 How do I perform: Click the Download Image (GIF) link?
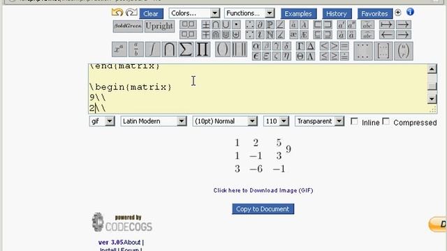click(x=263, y=190)
